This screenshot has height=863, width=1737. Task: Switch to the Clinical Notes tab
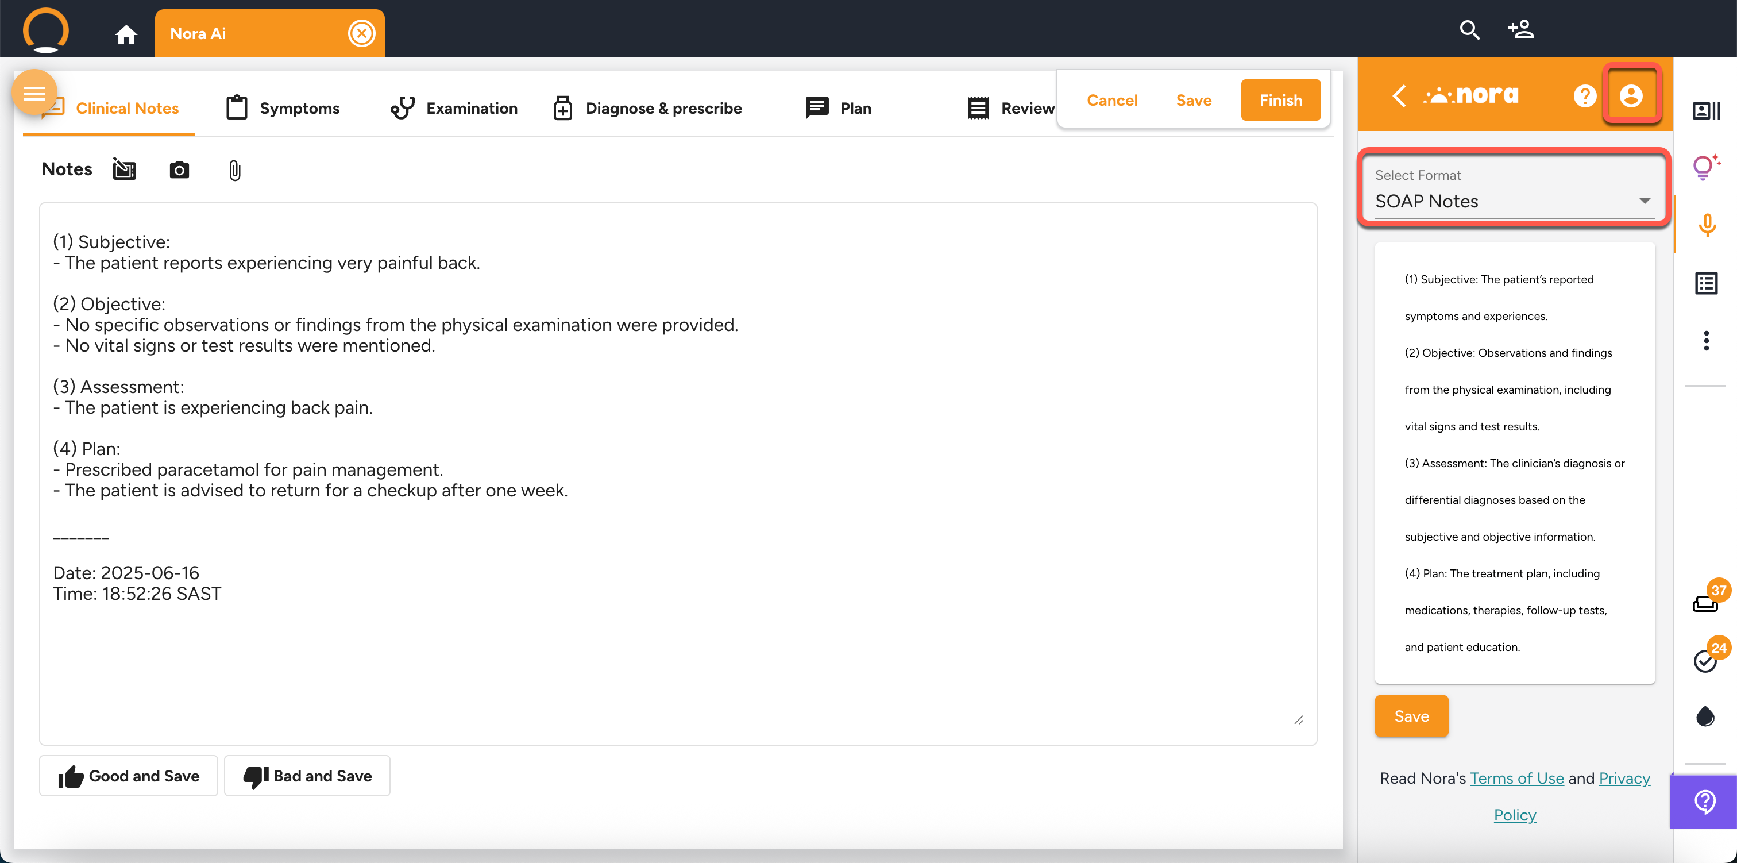[110, 108]
